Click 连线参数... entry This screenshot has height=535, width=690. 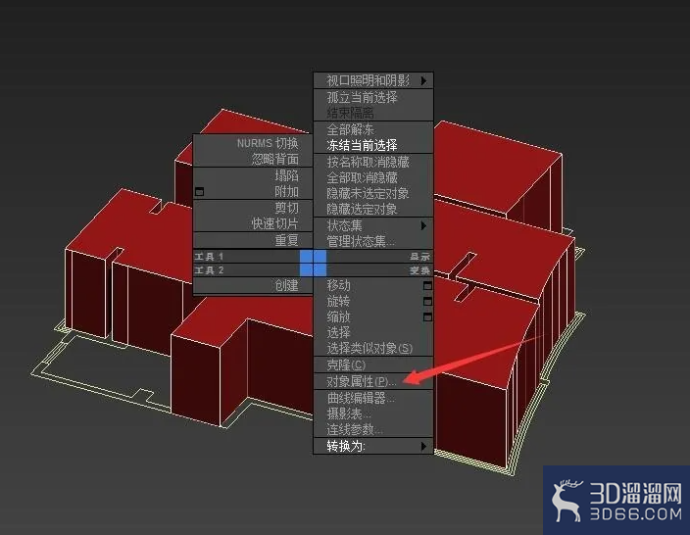tap(373, 429)
